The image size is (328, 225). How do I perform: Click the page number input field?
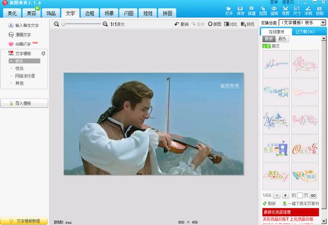[299, 195]
